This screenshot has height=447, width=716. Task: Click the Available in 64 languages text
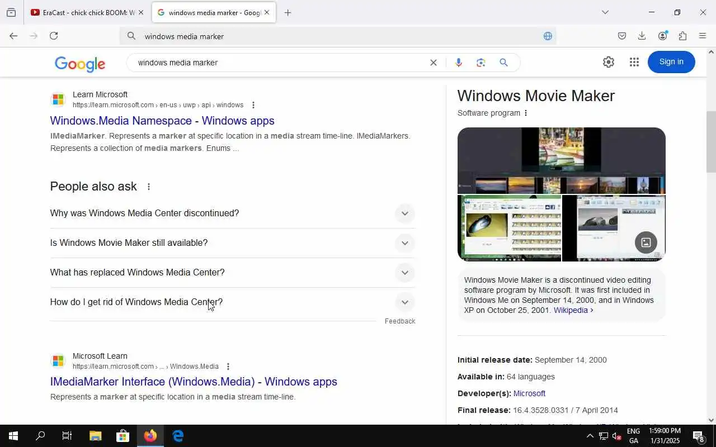click(506, 377)
